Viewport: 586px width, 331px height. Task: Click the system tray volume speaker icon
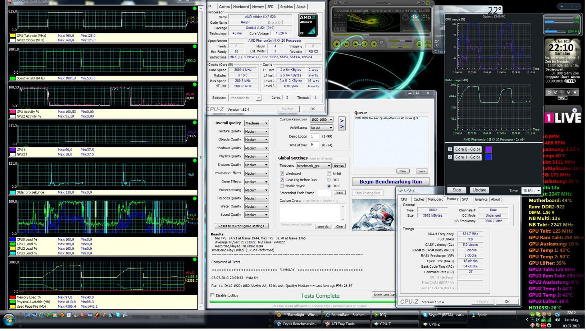[558, 319]
